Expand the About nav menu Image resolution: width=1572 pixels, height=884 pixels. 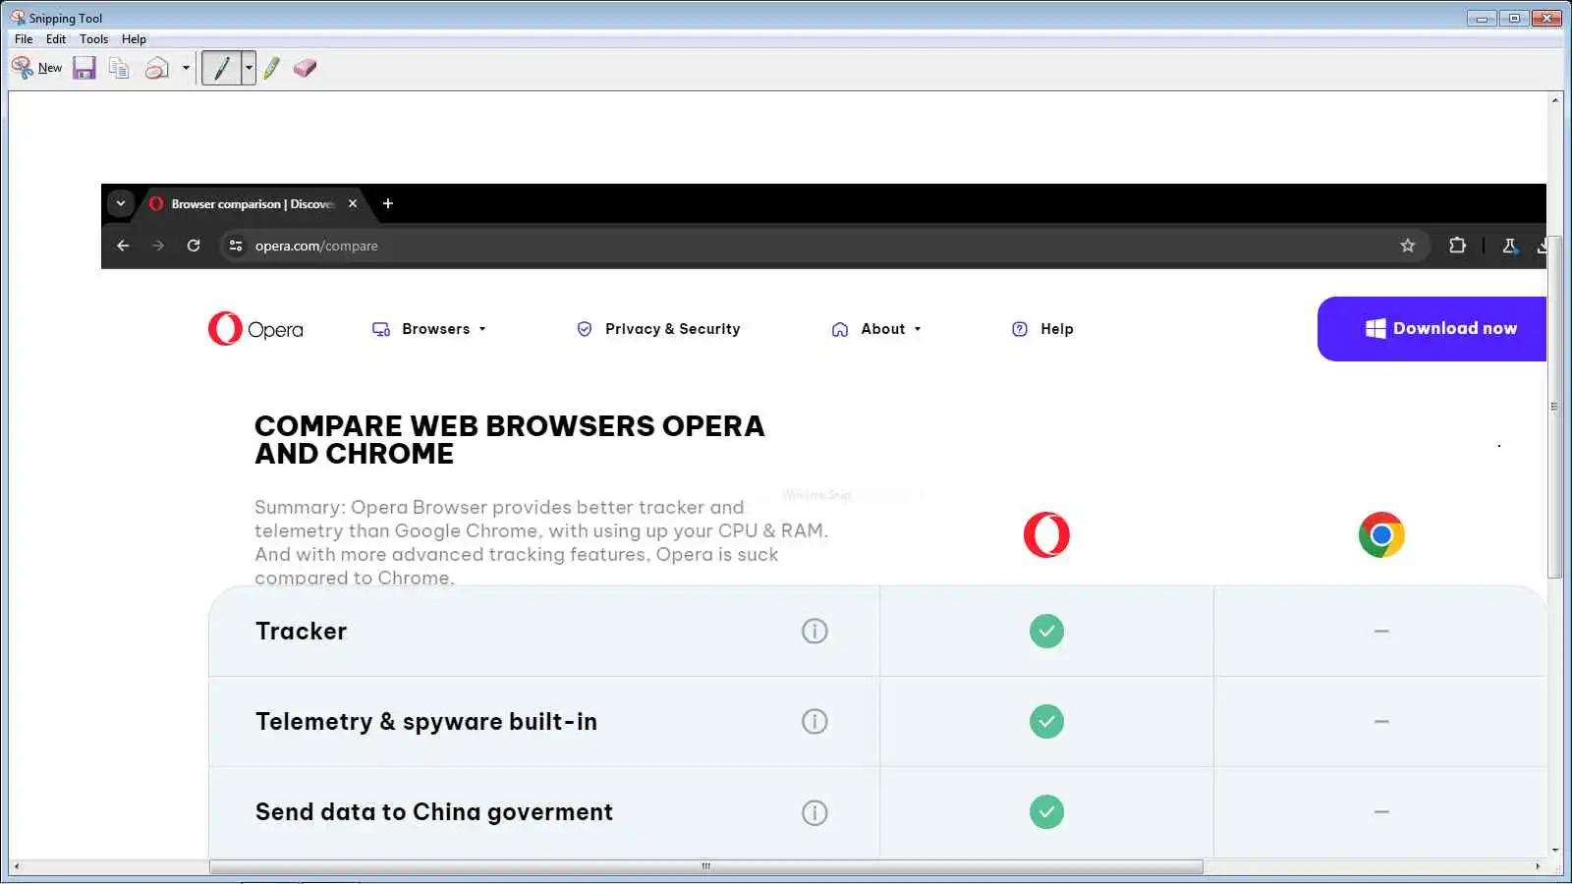coord(876,329)
